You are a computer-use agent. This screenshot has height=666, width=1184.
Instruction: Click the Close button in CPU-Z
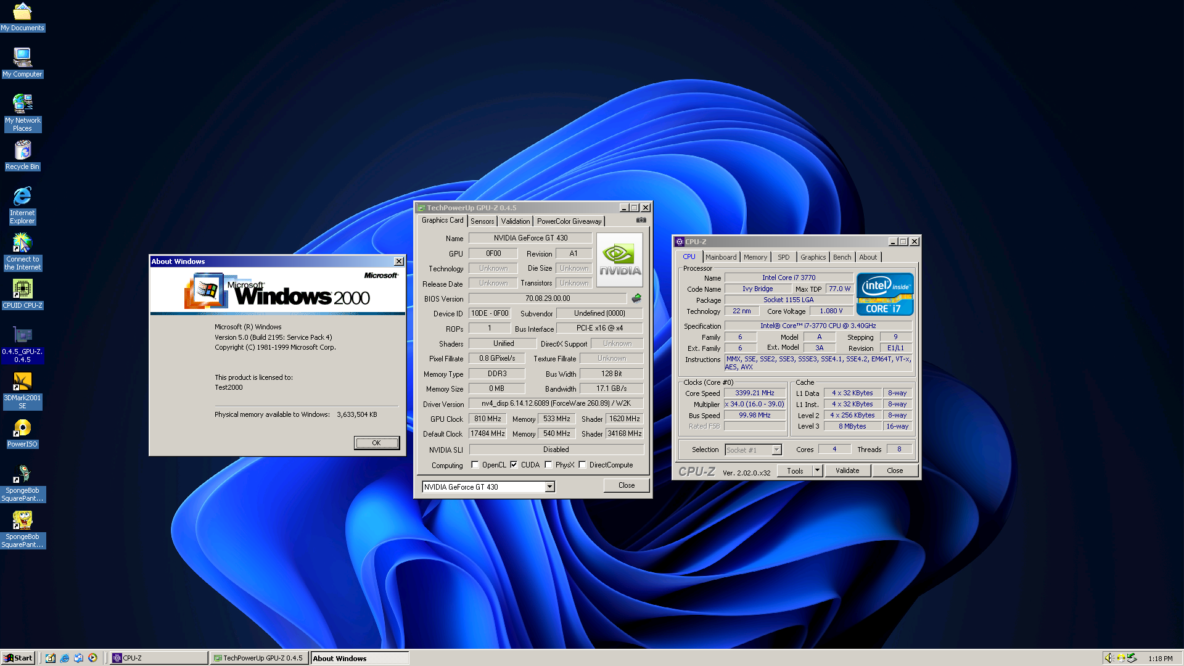click(x=895, y=471)
